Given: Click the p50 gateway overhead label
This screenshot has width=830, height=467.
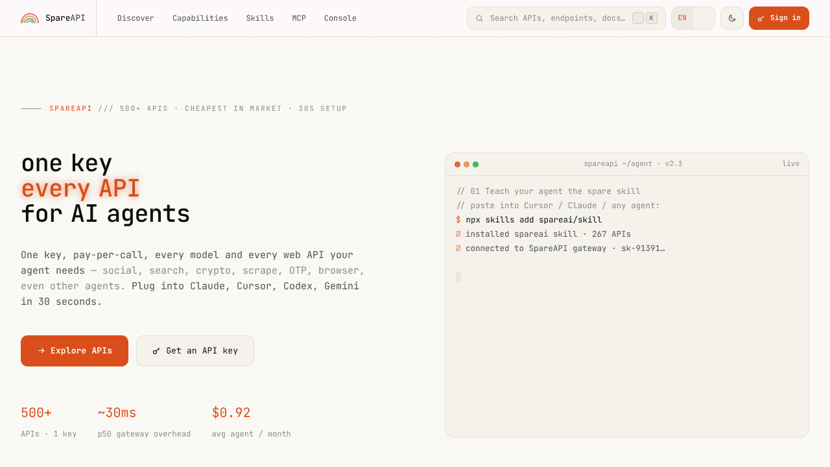Looking at the screenshot, I should [144, 434].
